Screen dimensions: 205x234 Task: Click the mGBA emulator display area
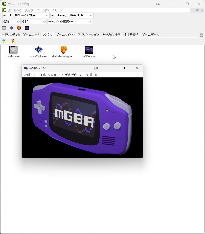pyautogui.click(x=82, y=118)
